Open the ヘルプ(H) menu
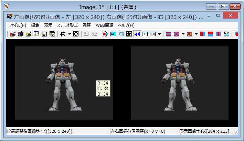Image resolution: width=244 pixels, height=141 pixels. 126,25
